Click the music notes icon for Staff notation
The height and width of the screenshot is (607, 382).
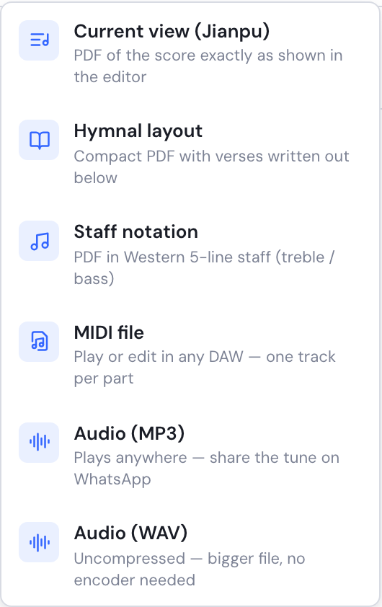point(39,241)
